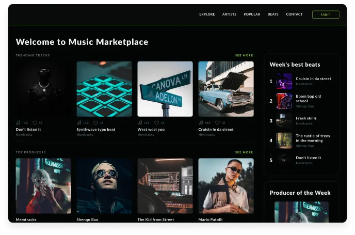Click the music note icon under Don't listen it

coord(18,122)
